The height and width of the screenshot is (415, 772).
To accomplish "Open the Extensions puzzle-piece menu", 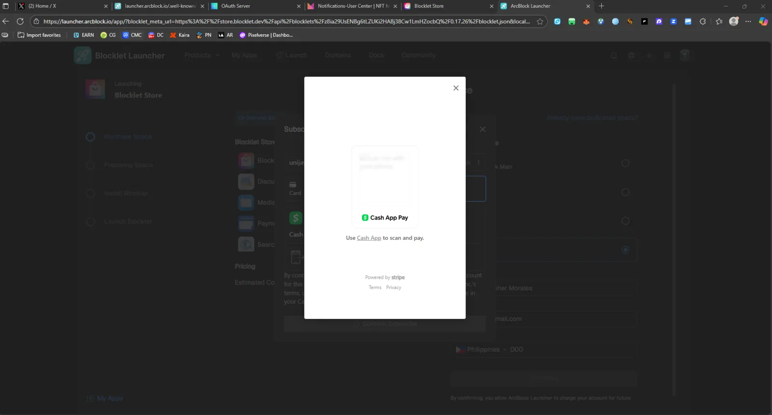I will pos(703,21).
